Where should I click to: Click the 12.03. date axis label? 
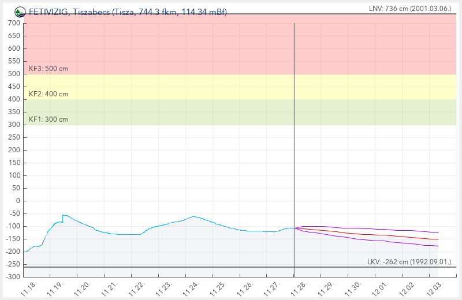pyautogui.click(x=434, y=289)
